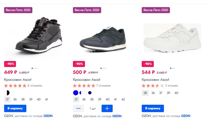The image size is (208, 122).
Task: Pick the black-and-white color option
Action: pyautogui.click(x=7, y=93)
